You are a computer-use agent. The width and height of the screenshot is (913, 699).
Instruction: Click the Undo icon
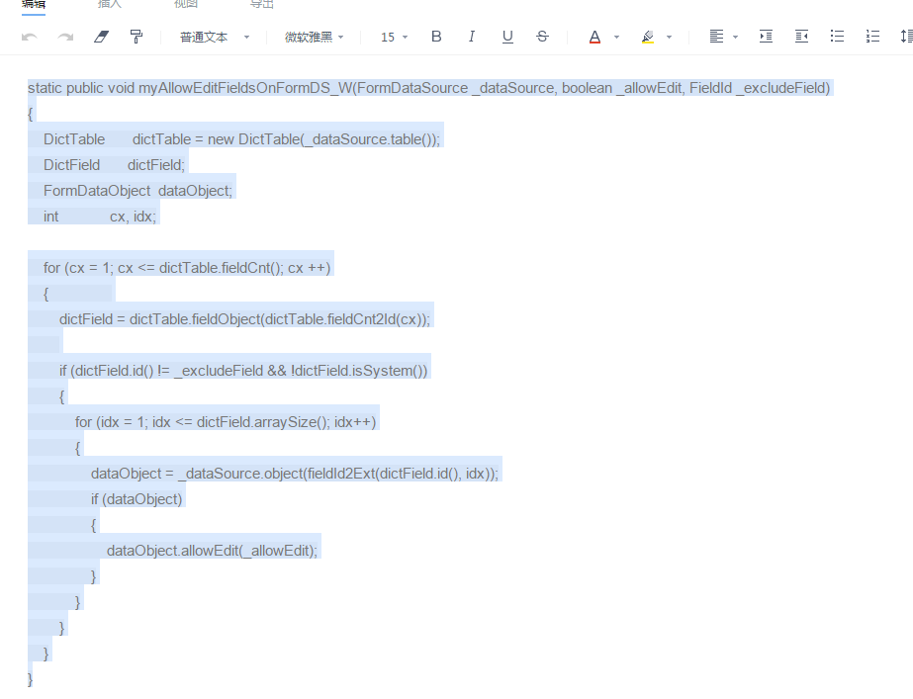[x=30, y=36]
